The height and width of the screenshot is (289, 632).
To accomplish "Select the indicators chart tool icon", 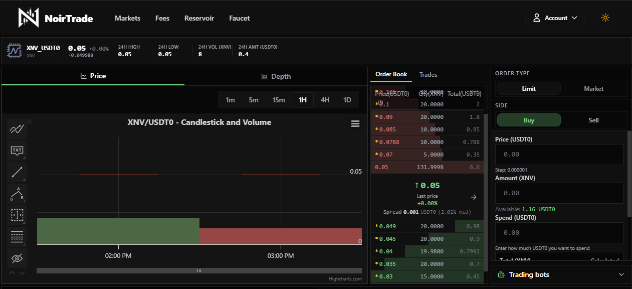I will pyautogui.click(x=17, y=129).
